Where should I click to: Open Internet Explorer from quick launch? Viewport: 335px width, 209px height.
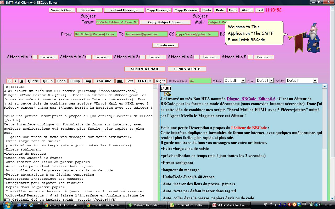[31, 205]
